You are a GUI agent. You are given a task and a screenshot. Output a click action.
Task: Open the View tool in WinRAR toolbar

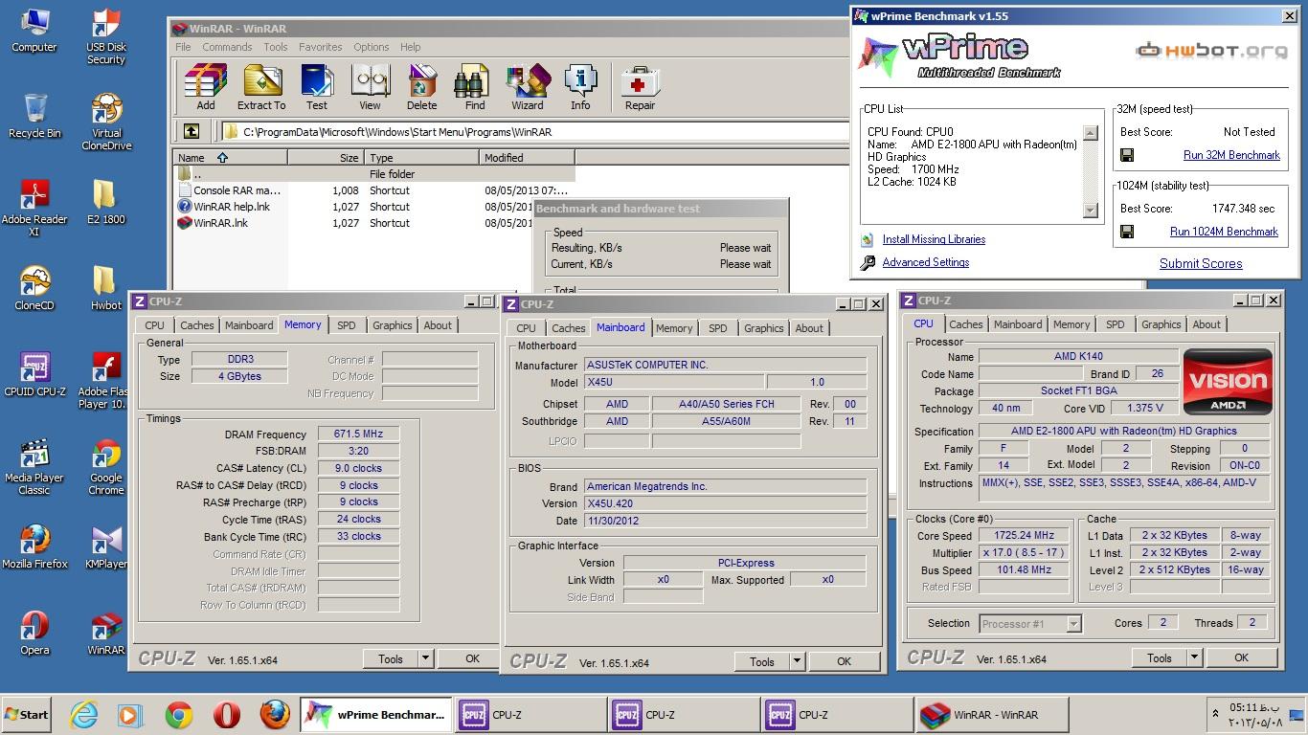371,88
